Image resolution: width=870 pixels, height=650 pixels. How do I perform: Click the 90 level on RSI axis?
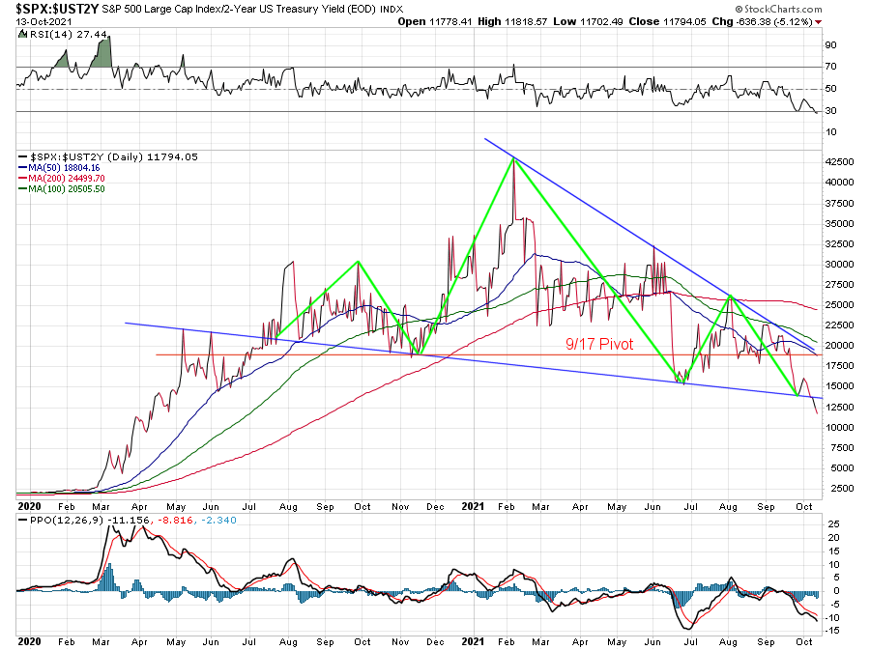tap(830, 45)
